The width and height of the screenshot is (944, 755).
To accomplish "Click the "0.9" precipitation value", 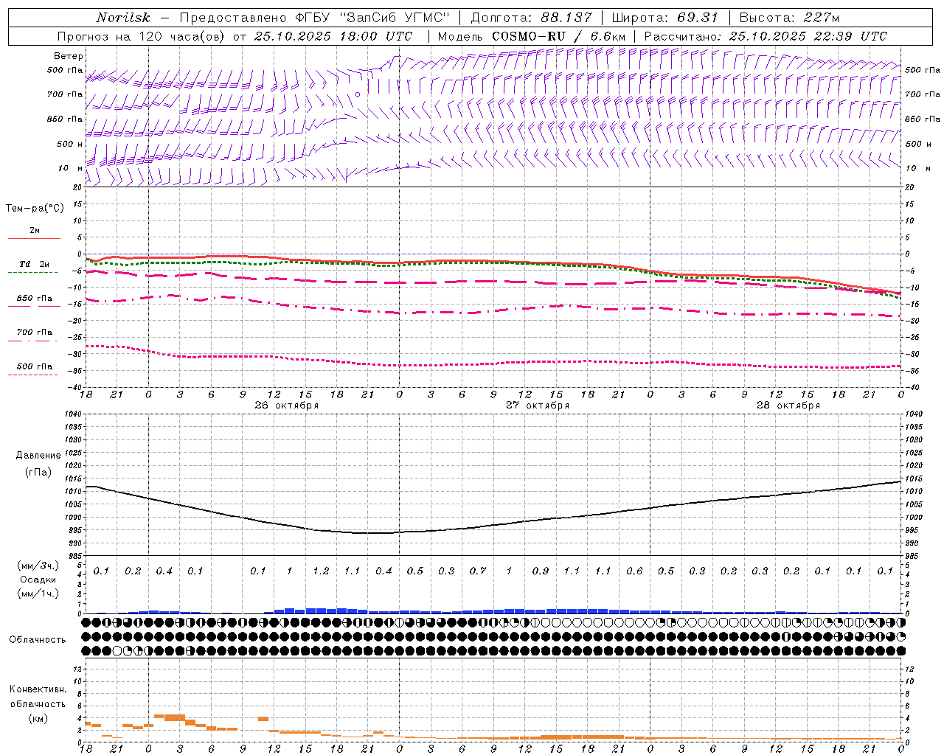I will 541,571.
